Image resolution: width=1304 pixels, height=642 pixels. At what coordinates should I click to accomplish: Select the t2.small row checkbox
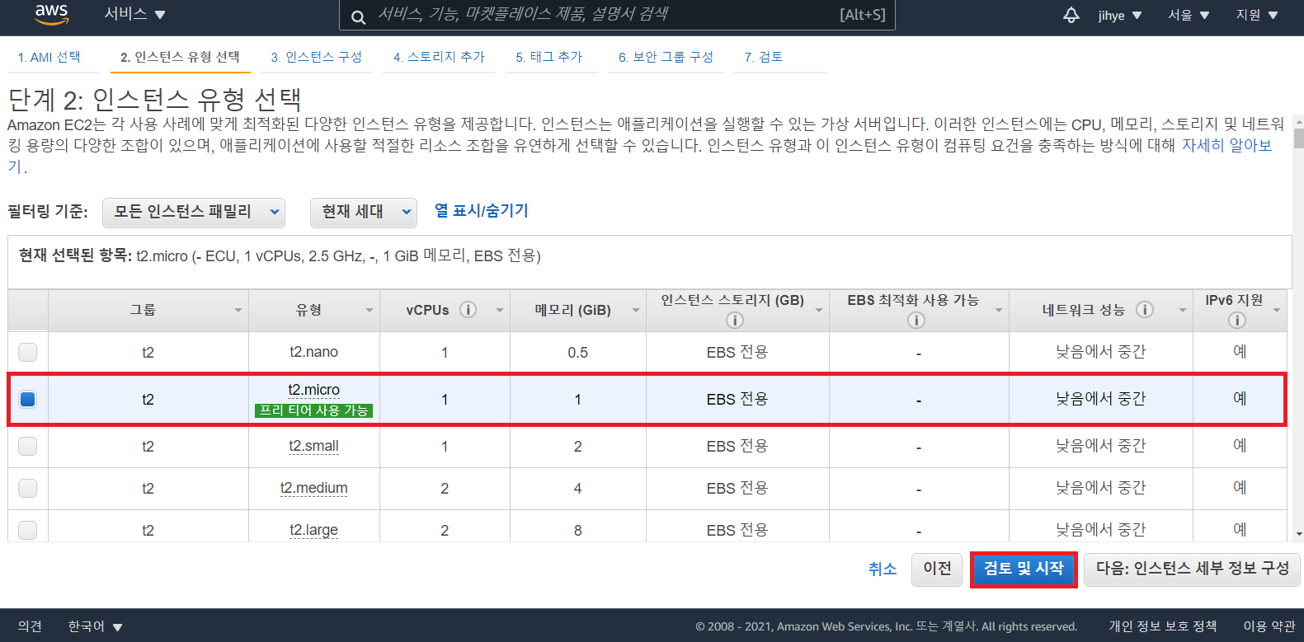(28, 446)
